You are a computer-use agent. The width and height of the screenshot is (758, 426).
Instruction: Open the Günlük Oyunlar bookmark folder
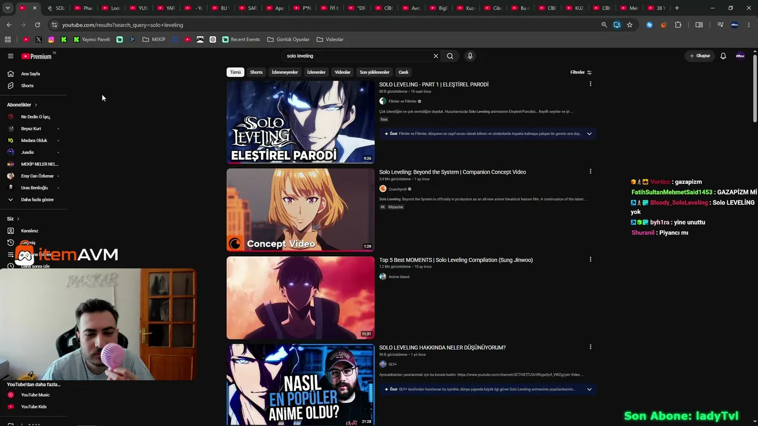pyautogui.click(x=288, y=40)
